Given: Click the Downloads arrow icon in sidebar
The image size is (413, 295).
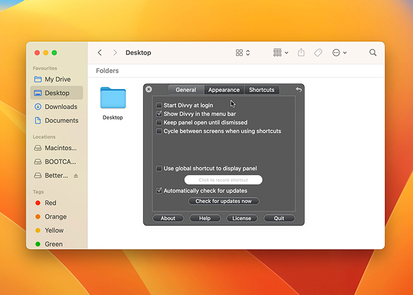Looking at the screenshot, I should tap(38, 107).
